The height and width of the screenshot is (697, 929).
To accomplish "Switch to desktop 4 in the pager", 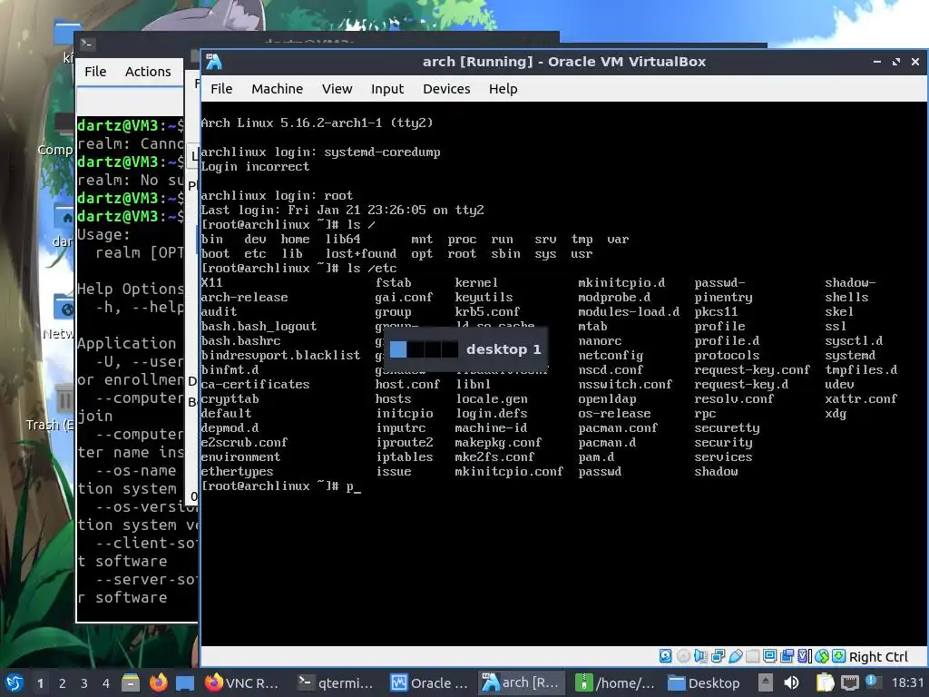I will pyautogui.click(x=106, y=683).
